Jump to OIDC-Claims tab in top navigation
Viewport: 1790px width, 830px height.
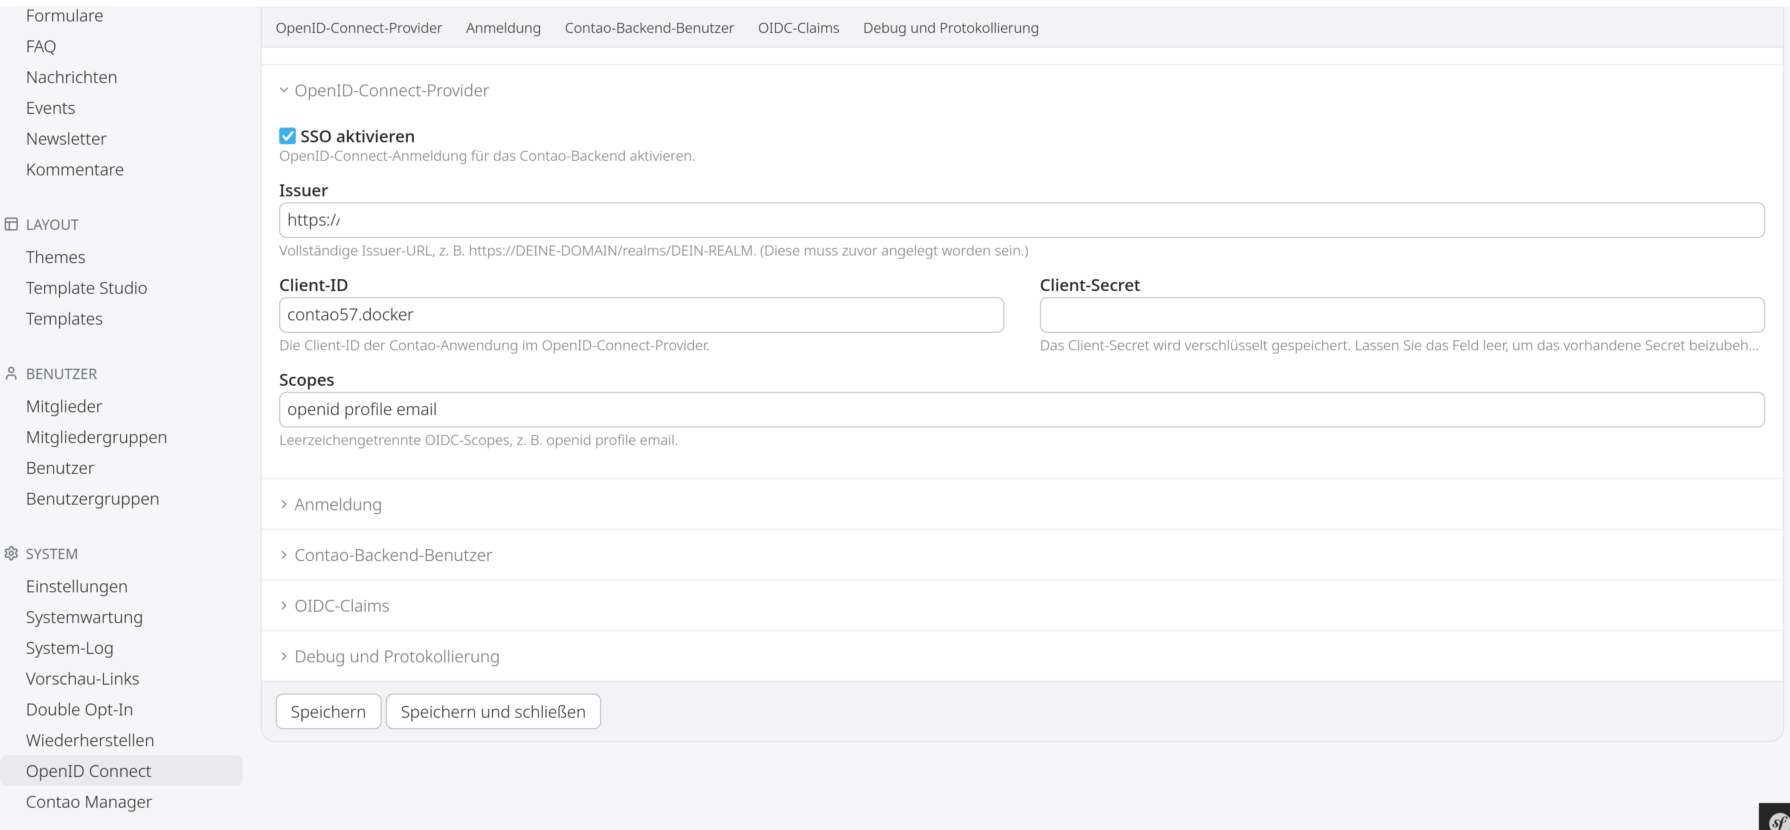point(798,28)
